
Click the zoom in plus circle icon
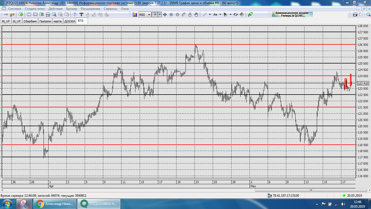(171, 14)
